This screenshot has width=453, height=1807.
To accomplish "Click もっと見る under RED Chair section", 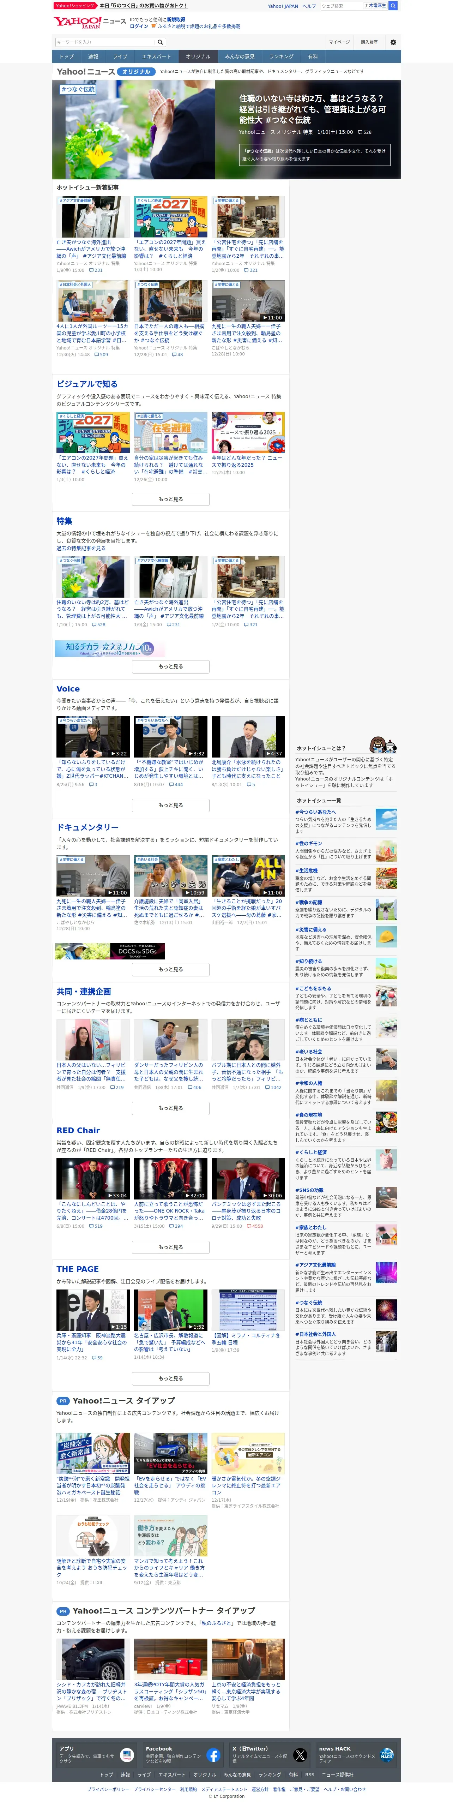I will click(x=170, y=1247).
